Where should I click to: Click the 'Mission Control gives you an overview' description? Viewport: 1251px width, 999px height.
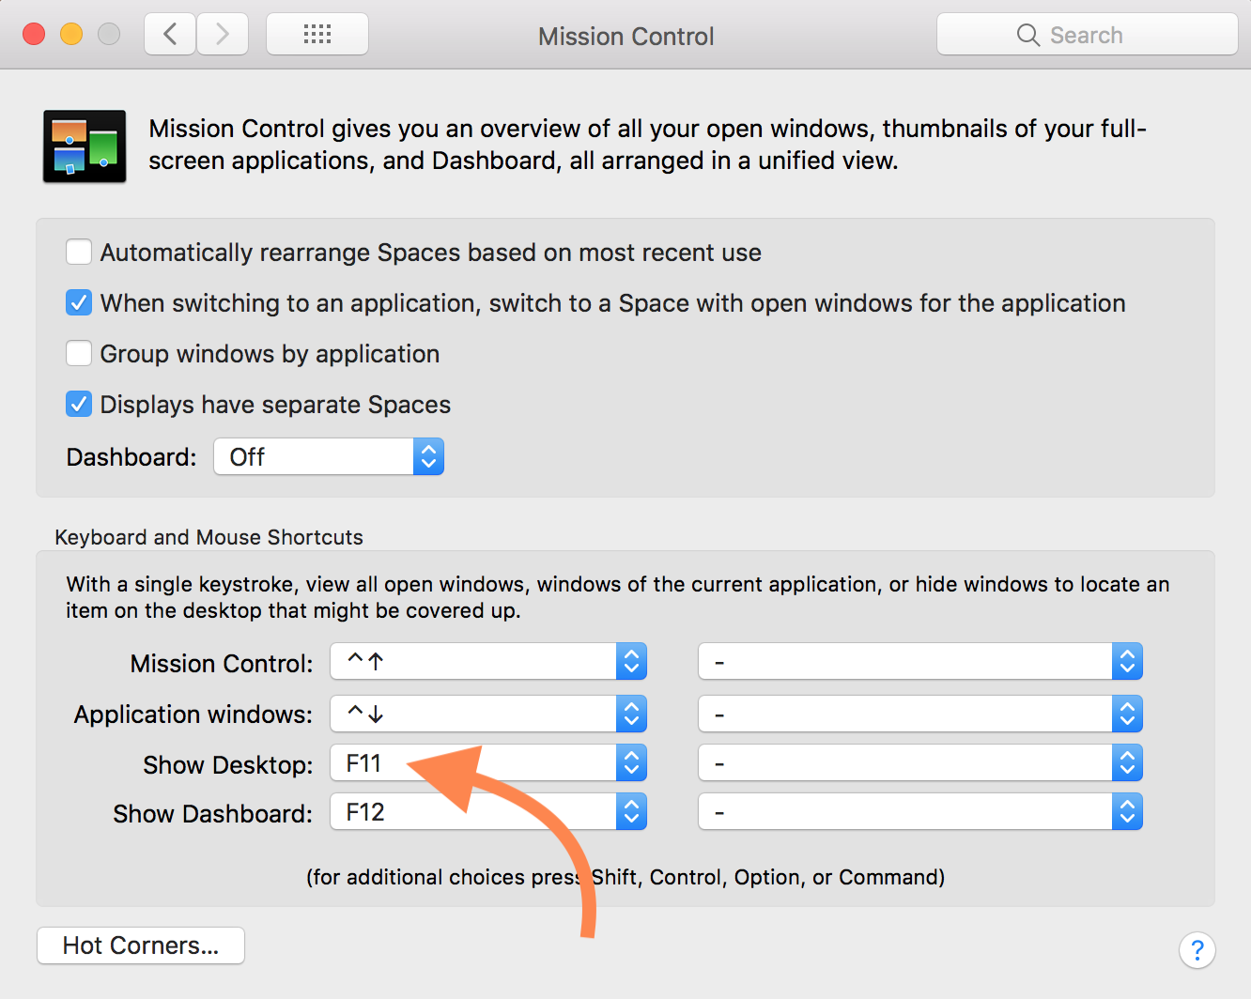pos(648,144)
